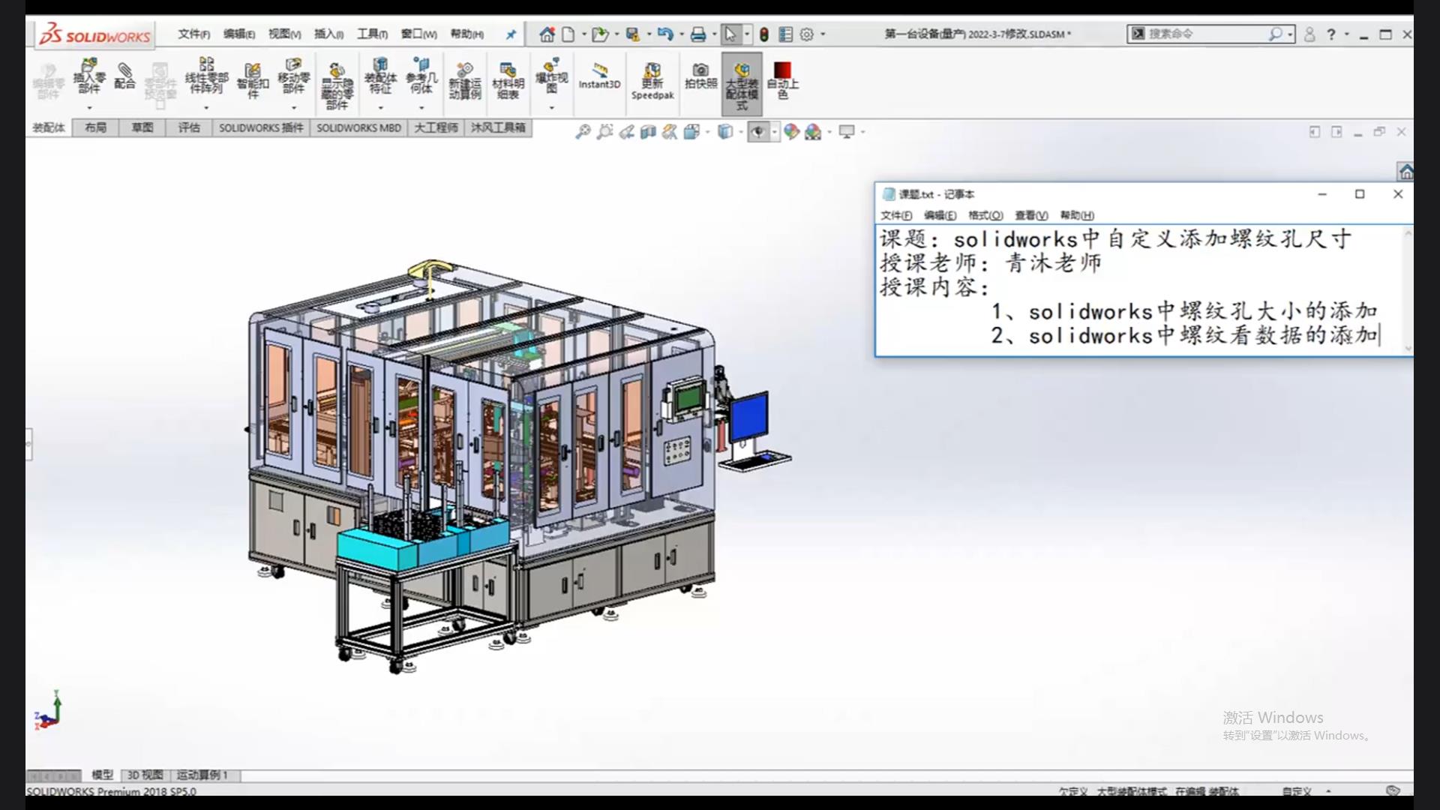The width and height of the screenshot is (1440, 810).
Task: Open Assembly Features (装配体特征) tool
Action: tap(380, 76)
